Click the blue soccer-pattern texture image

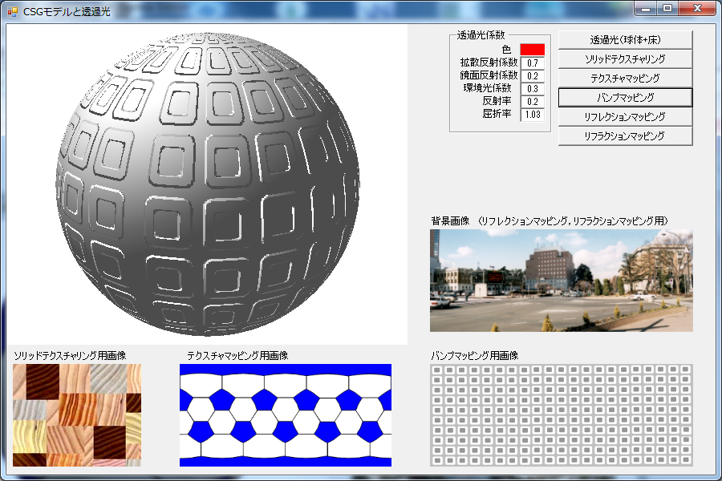[x=286, y=415]
